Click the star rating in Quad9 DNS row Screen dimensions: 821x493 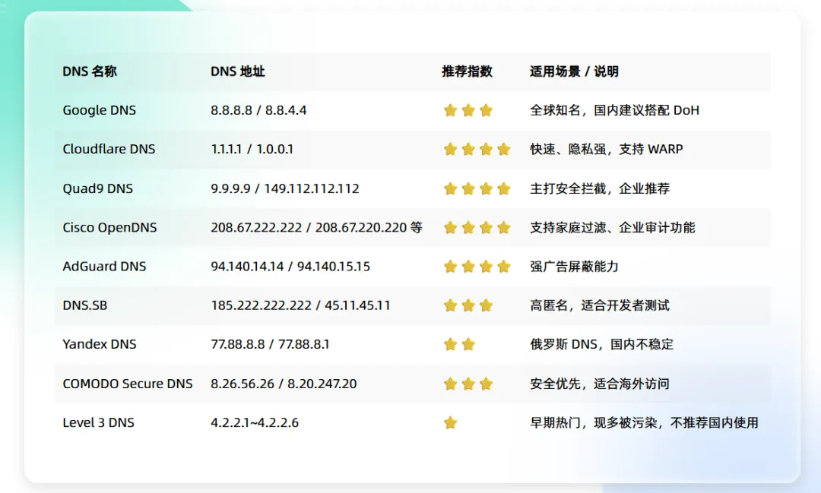(x=477, y=188)
